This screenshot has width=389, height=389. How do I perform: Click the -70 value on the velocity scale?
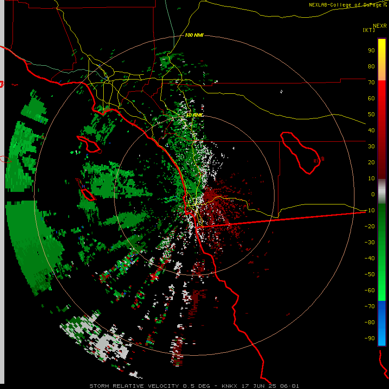(370, 306)
